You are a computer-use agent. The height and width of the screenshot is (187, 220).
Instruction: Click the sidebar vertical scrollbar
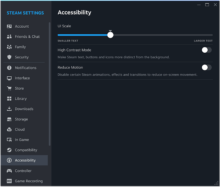[49, 84]
